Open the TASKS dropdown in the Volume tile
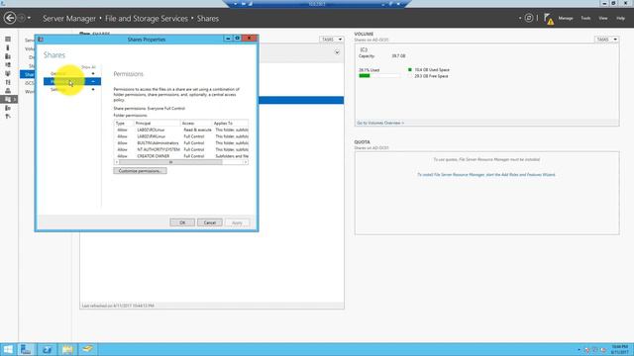The width and height of the screenshot is (634, 356). coord(607,40)
